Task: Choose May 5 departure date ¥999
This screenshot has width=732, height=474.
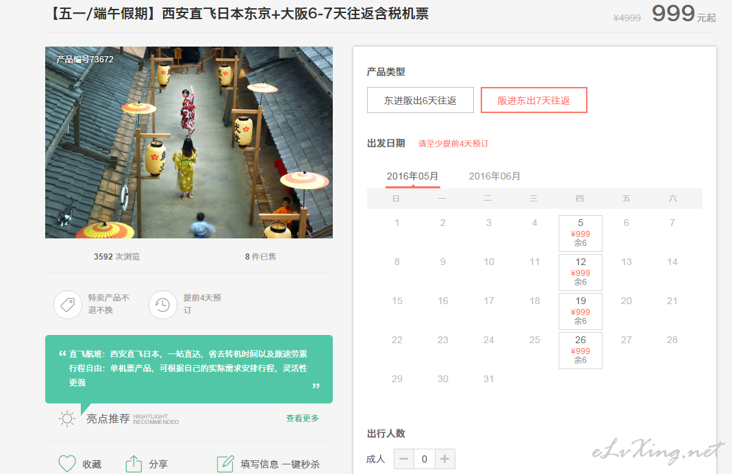Action: coord(580,233)
